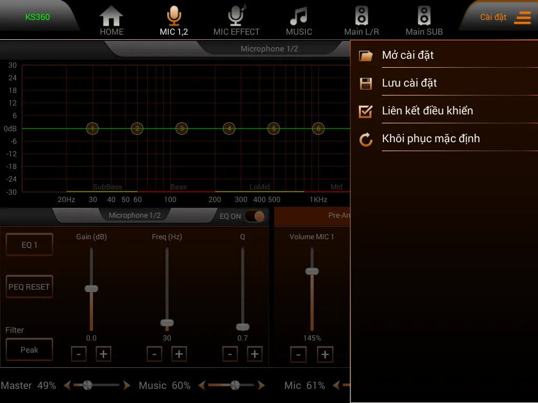538x403 pixels.
Task: Click the right arrow of Music volume
Action: pyautogui.click(x=261, y=386)
